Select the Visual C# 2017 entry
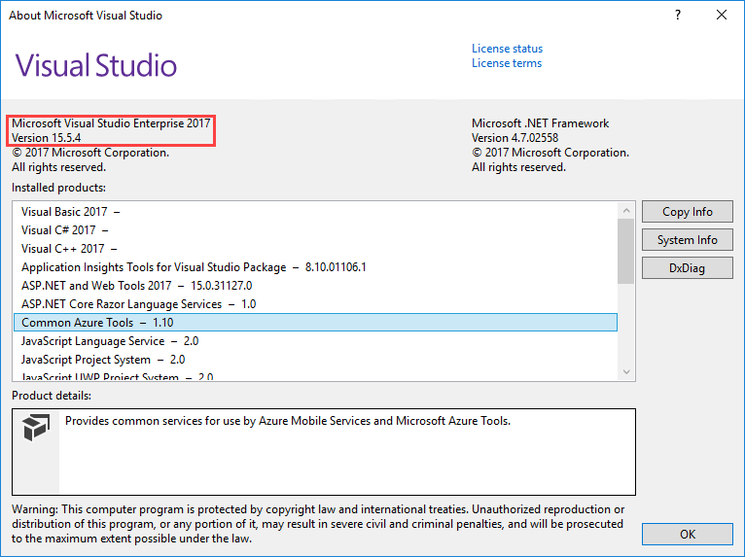Image resolution: width=745 pixels, height=557 pixels. pos(58,229)
